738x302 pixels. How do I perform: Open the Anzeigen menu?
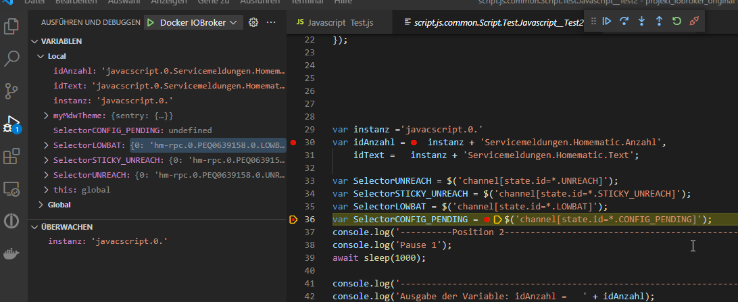[168, 2]
